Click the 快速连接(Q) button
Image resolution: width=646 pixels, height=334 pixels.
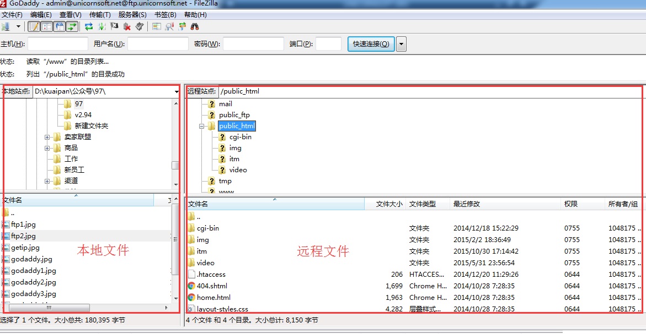(371, 44)
